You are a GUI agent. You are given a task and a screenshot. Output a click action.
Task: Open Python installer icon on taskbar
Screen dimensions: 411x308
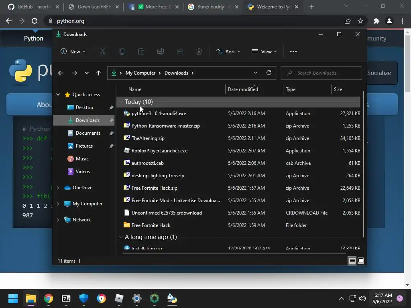coord(172,298)
